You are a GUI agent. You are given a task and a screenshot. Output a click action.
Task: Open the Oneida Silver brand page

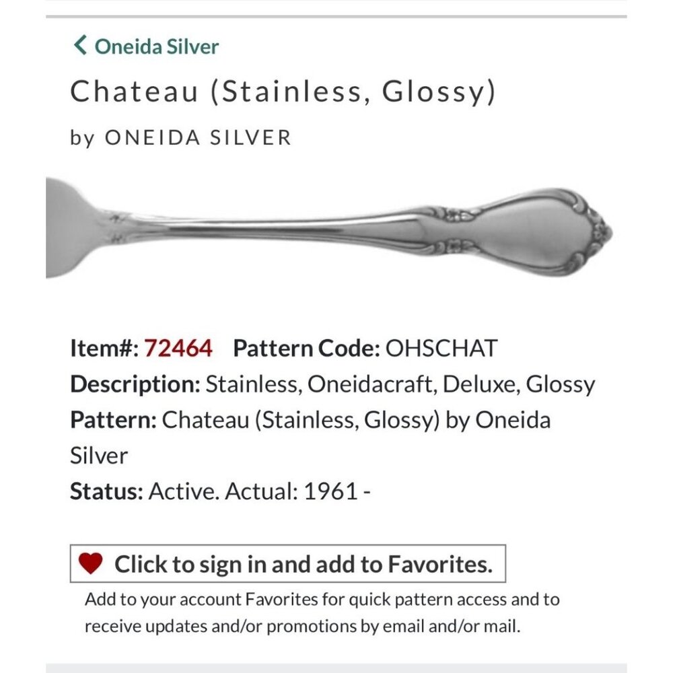156,47
